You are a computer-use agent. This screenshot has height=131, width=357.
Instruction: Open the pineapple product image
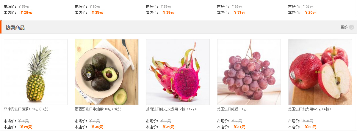coord(36,72)
